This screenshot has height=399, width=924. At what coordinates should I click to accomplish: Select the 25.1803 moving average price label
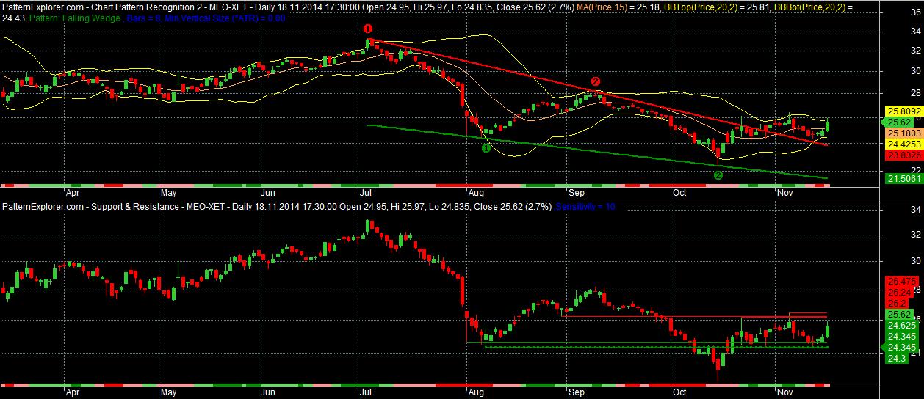904,134
